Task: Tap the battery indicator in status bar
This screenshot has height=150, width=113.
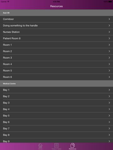Action: click(x=110, y=2)
